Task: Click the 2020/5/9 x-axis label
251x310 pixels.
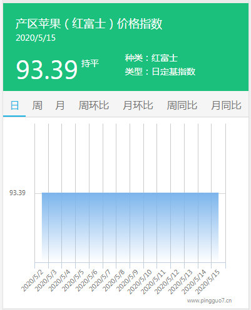Action: pyautogui.click(x=128, y=281)
